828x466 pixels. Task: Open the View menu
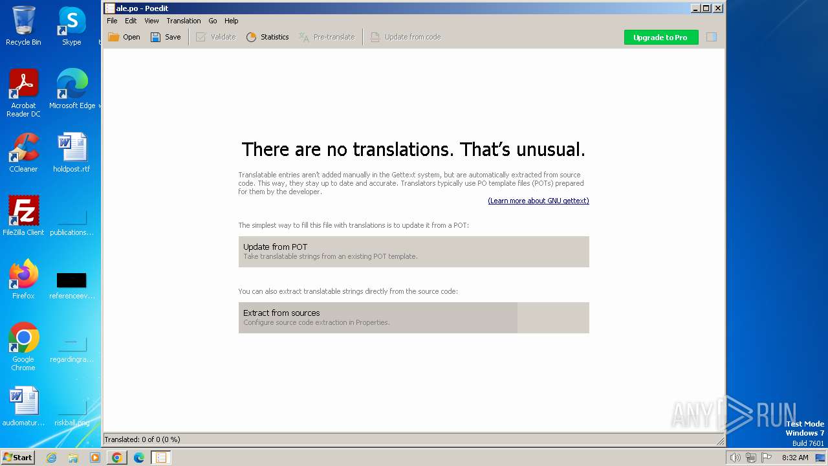[x=151, y=21]
